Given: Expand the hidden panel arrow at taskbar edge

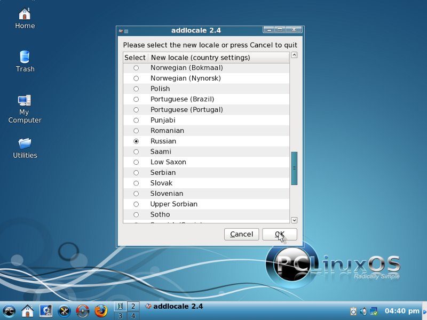Looking at the screenshot, I should (x=424, y=311).
